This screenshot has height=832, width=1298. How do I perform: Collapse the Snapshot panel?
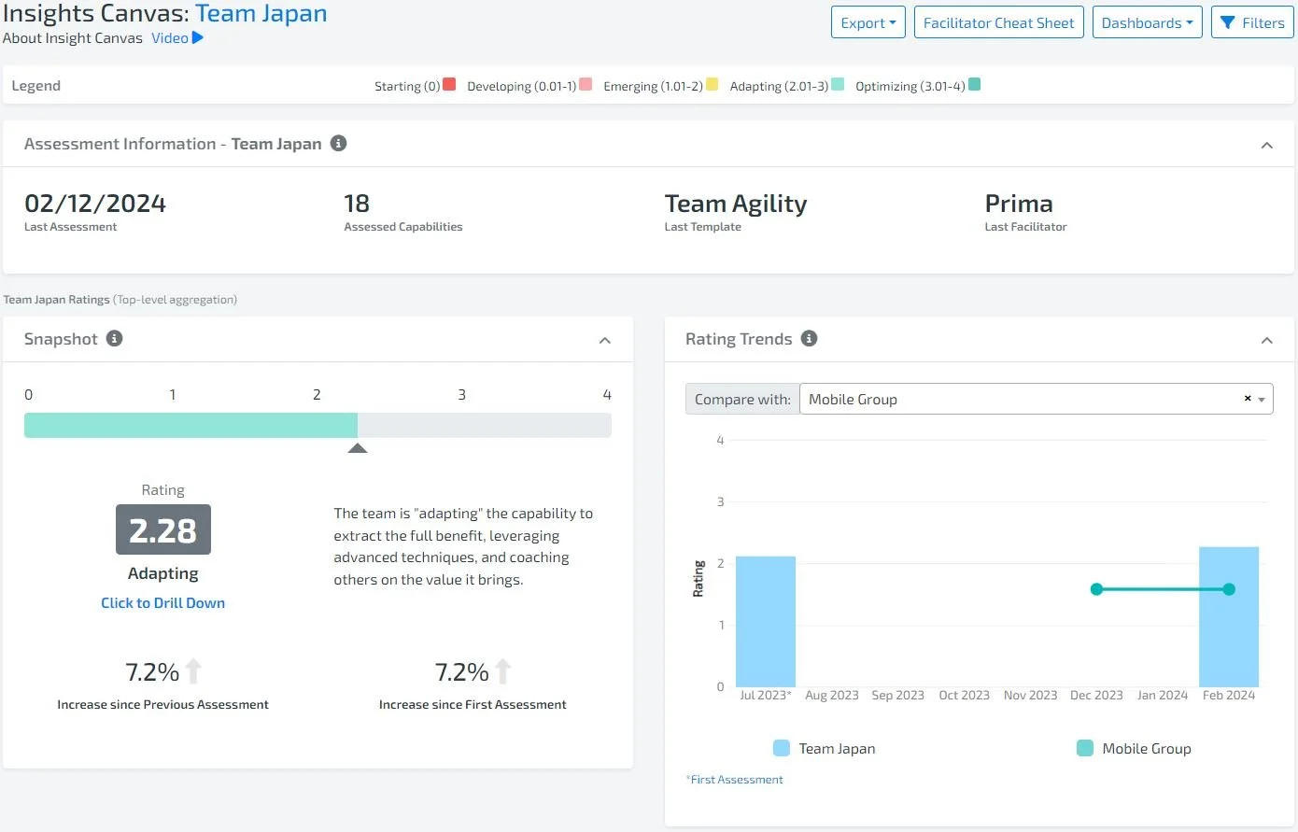(605, 340)
